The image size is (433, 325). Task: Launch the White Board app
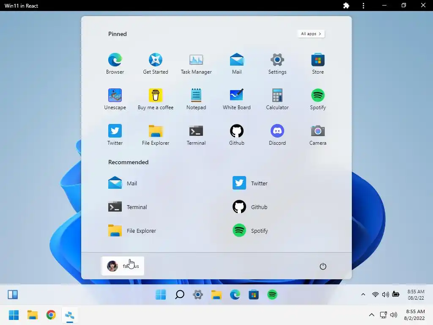tap(237, 99)
